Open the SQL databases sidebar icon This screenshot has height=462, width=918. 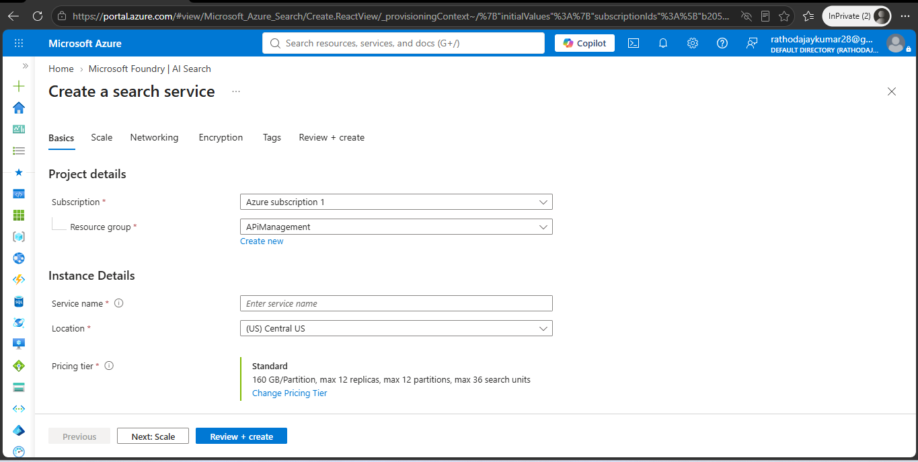pos(19,301)
